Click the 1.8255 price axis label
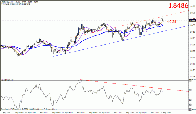This screenshot has height=114, width=196. pyautogui.click(x=193, y=57)
